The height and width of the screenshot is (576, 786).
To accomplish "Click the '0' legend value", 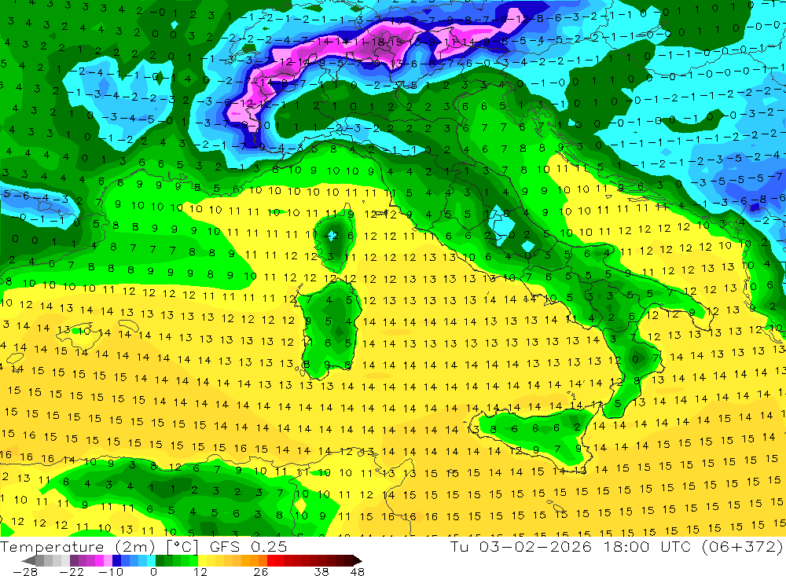I will (153, 572).
